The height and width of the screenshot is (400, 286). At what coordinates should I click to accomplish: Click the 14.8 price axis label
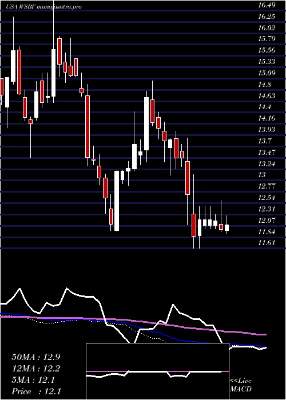264,85
